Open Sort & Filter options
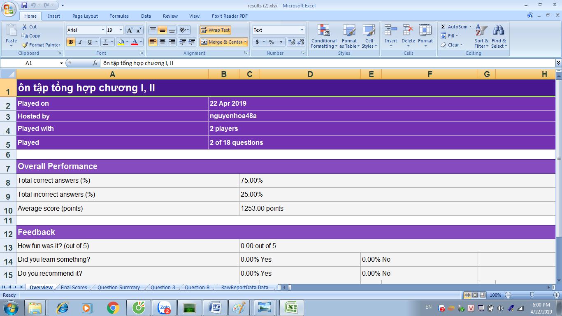 [481, 36]
